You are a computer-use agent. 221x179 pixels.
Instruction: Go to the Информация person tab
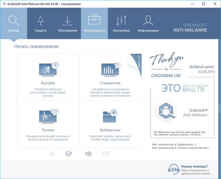[148, 23]
